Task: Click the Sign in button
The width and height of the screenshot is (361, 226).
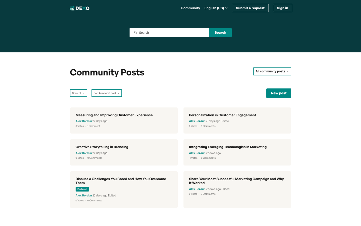Action: 282,8
